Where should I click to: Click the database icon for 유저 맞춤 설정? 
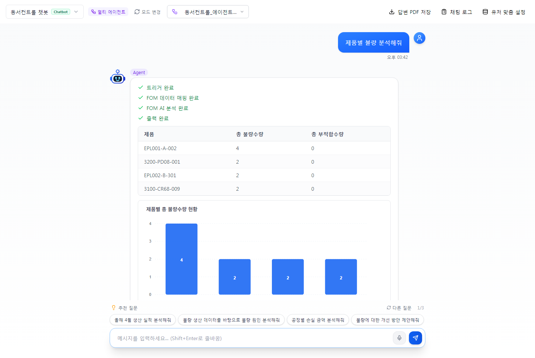[x=485, y=12]
